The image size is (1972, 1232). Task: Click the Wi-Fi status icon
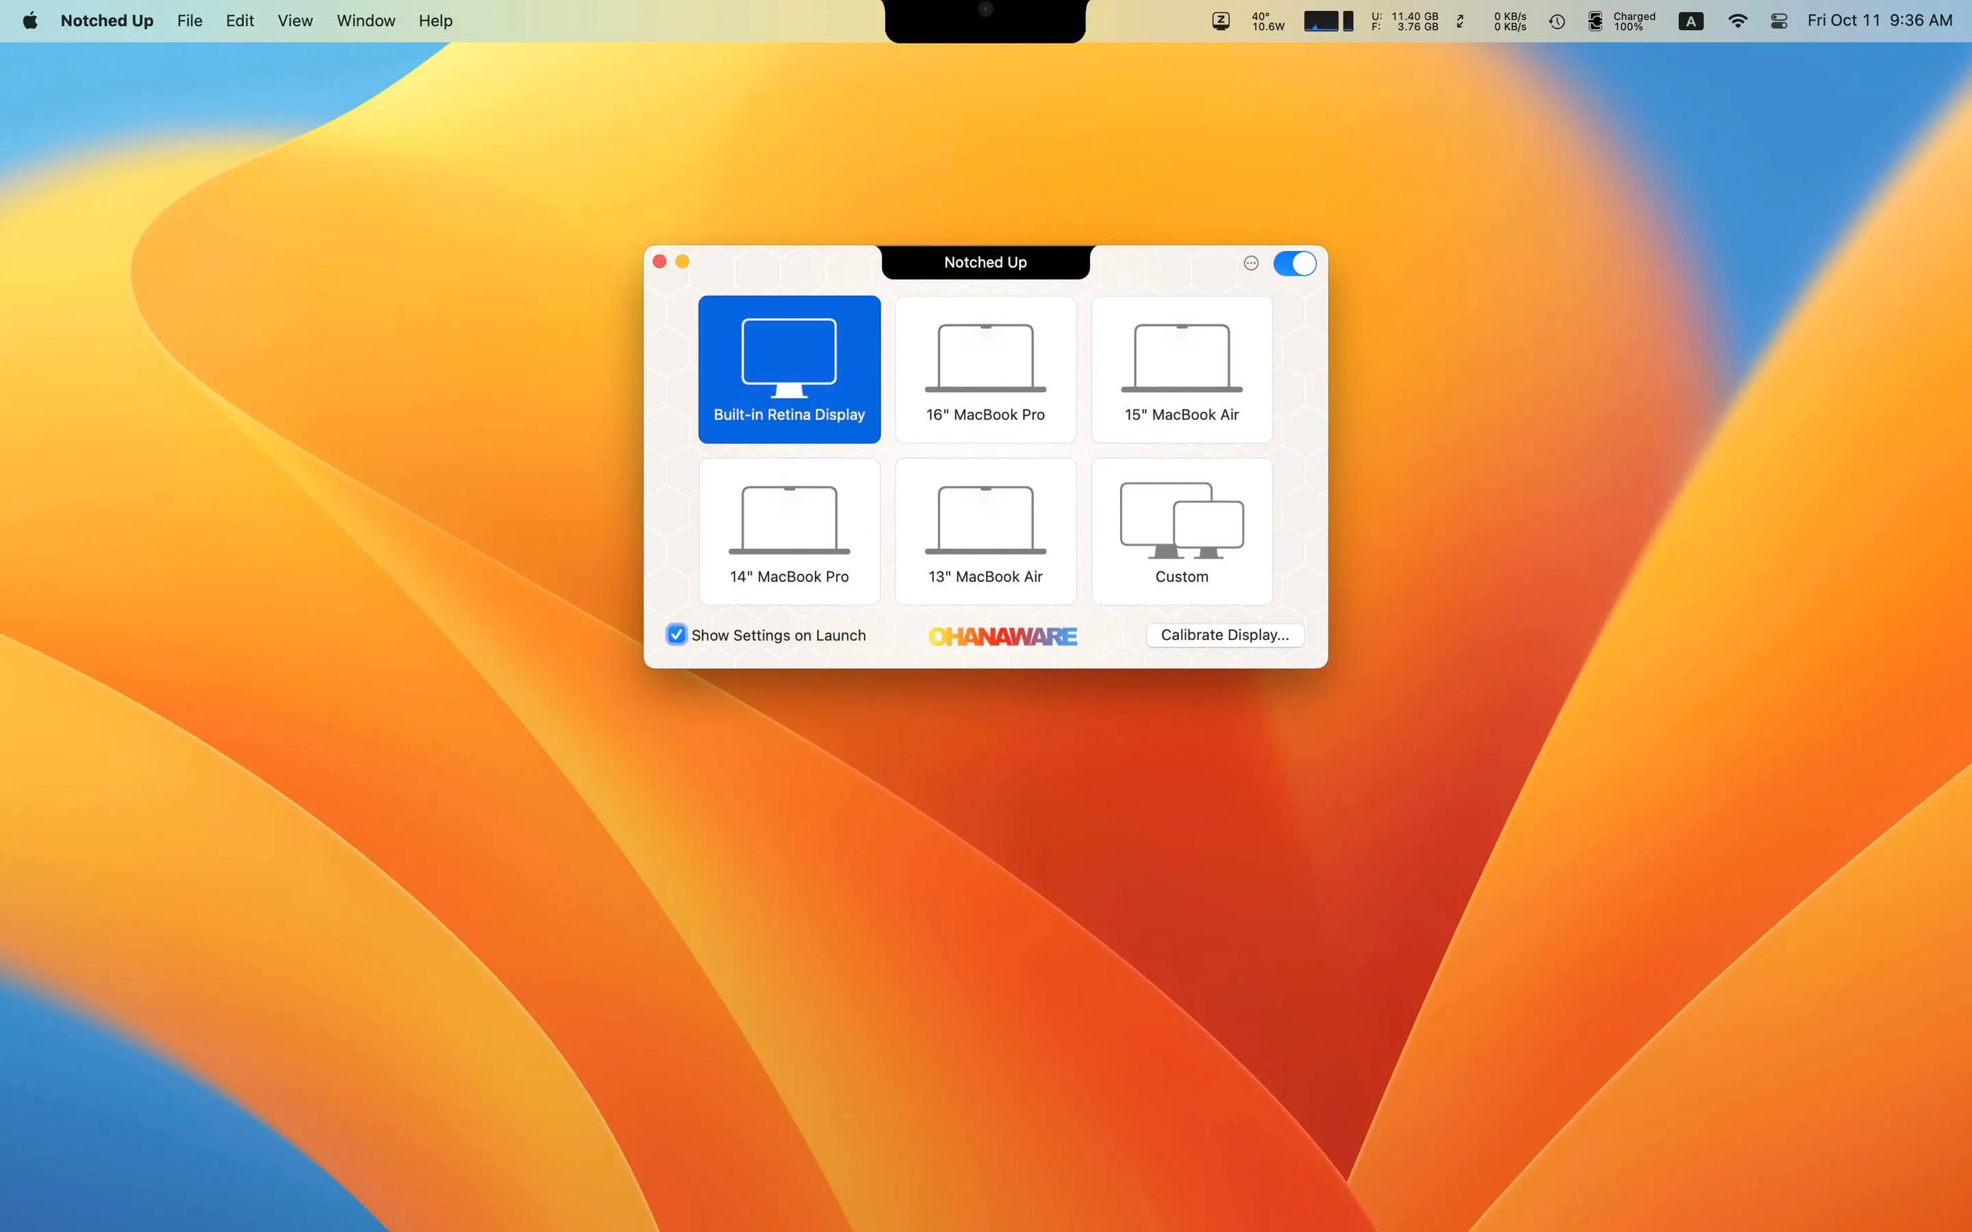coord(1736,21)
